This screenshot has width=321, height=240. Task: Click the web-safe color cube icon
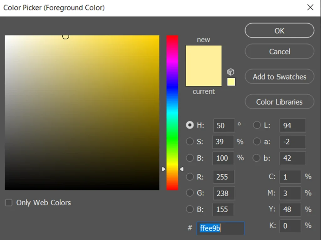[x=231, y=72]
